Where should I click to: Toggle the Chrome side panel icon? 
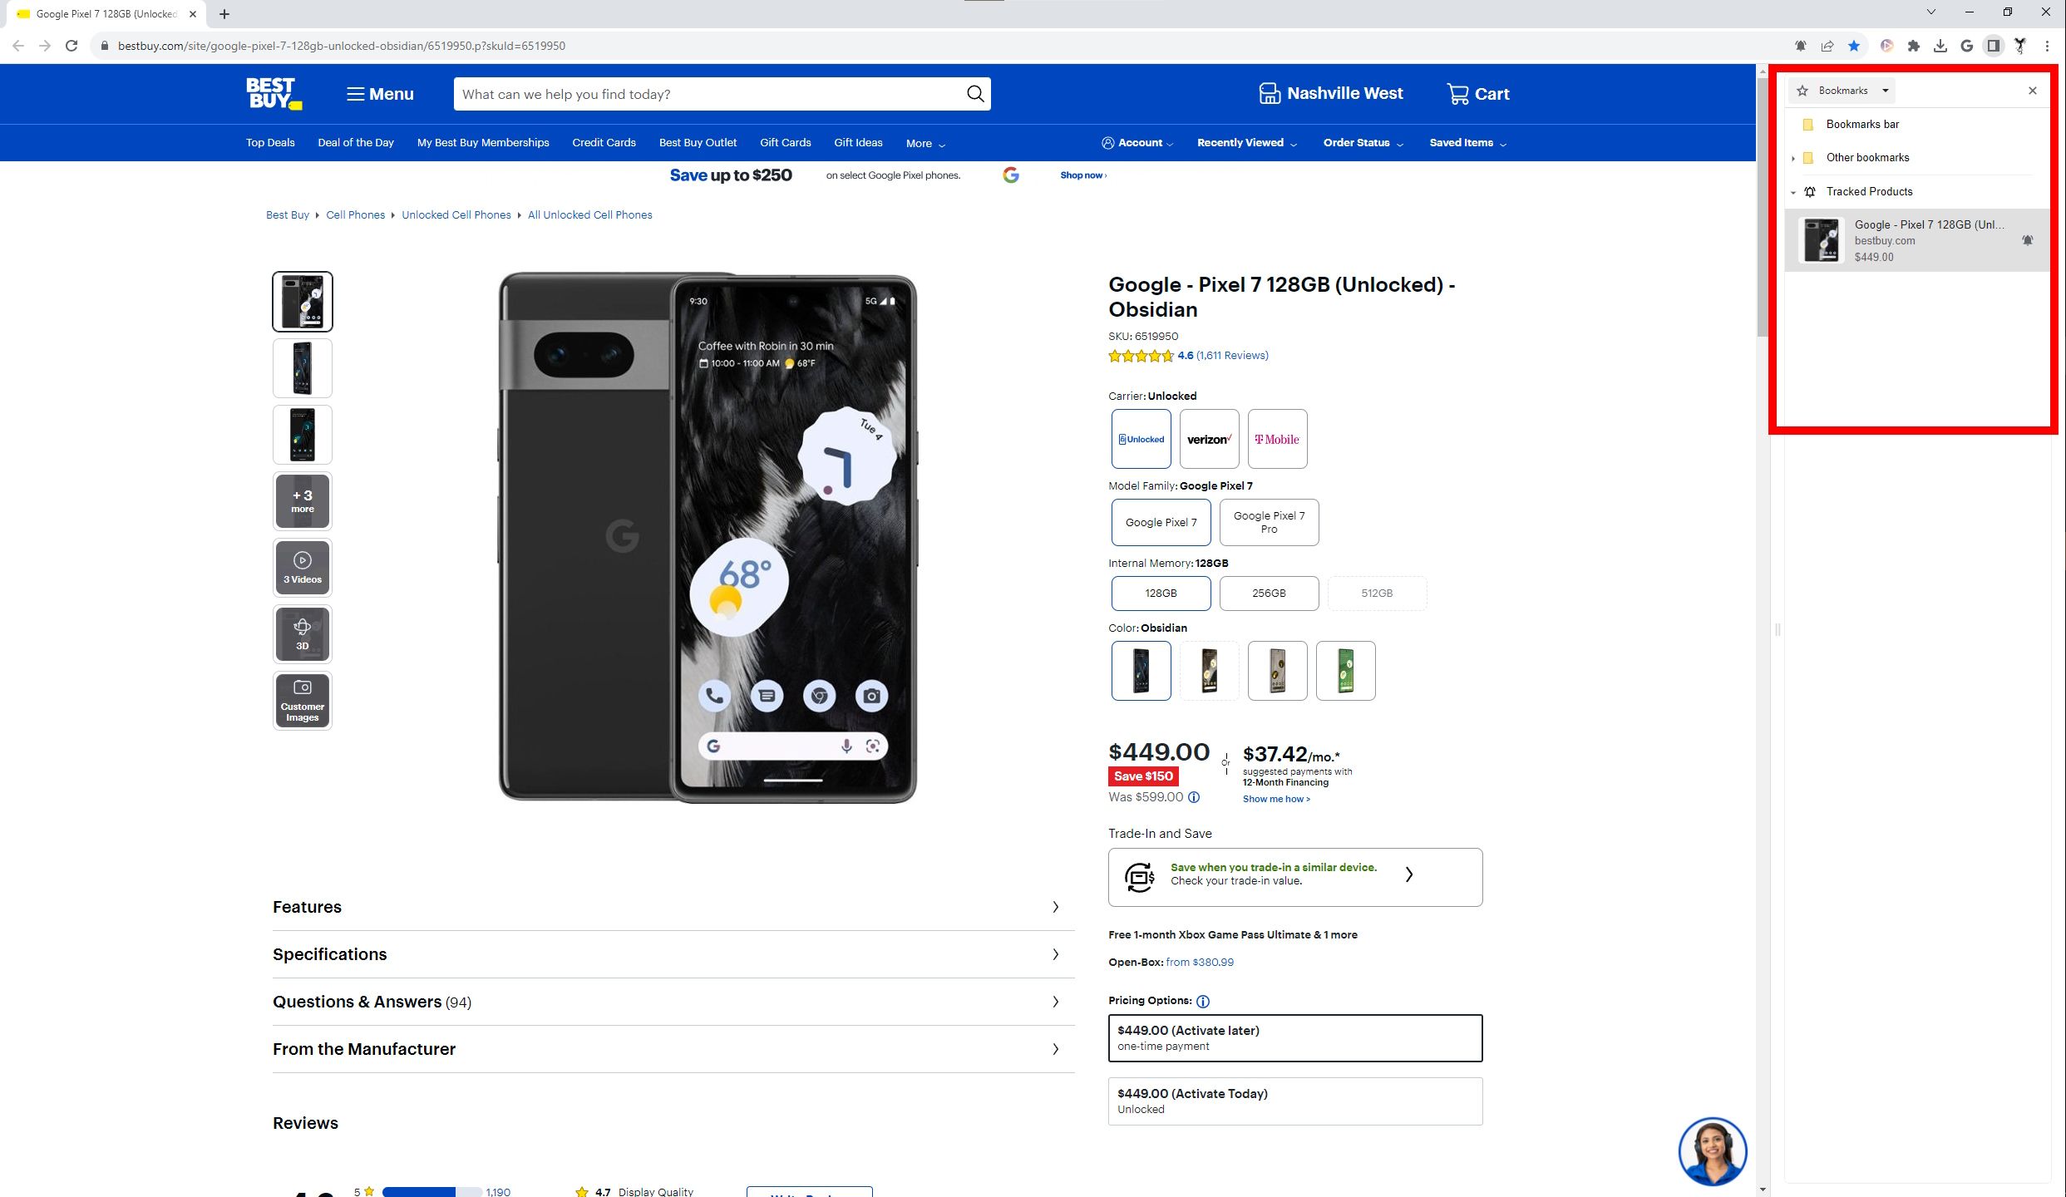click(x=1994, y=46)
